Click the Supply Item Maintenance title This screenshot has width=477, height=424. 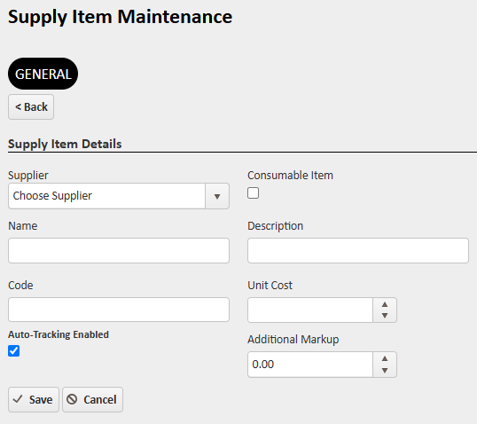[x=121, y=17]
